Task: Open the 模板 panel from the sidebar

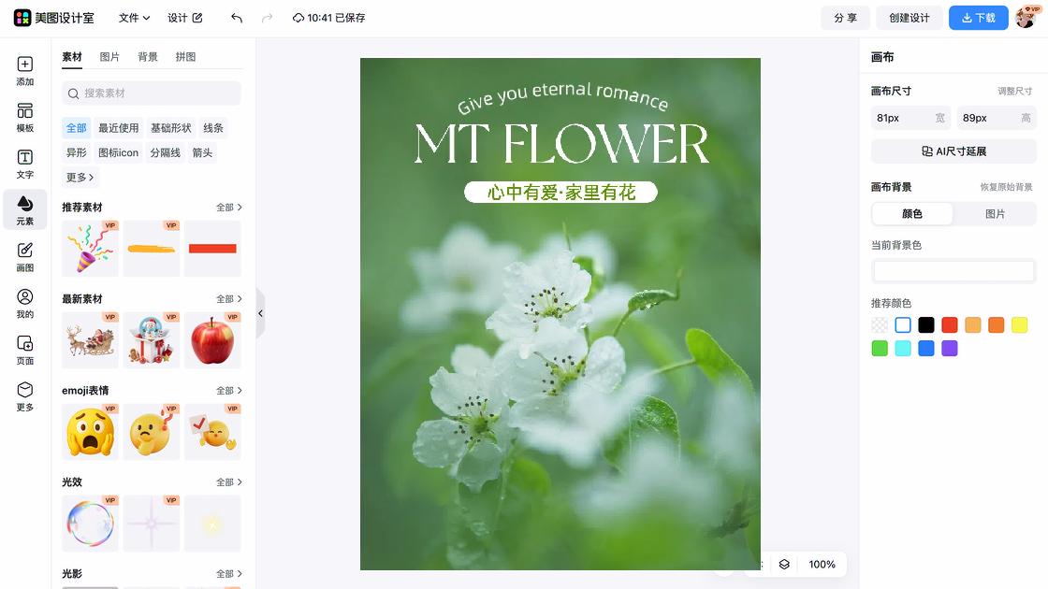Action: click(x=24, y=119)
